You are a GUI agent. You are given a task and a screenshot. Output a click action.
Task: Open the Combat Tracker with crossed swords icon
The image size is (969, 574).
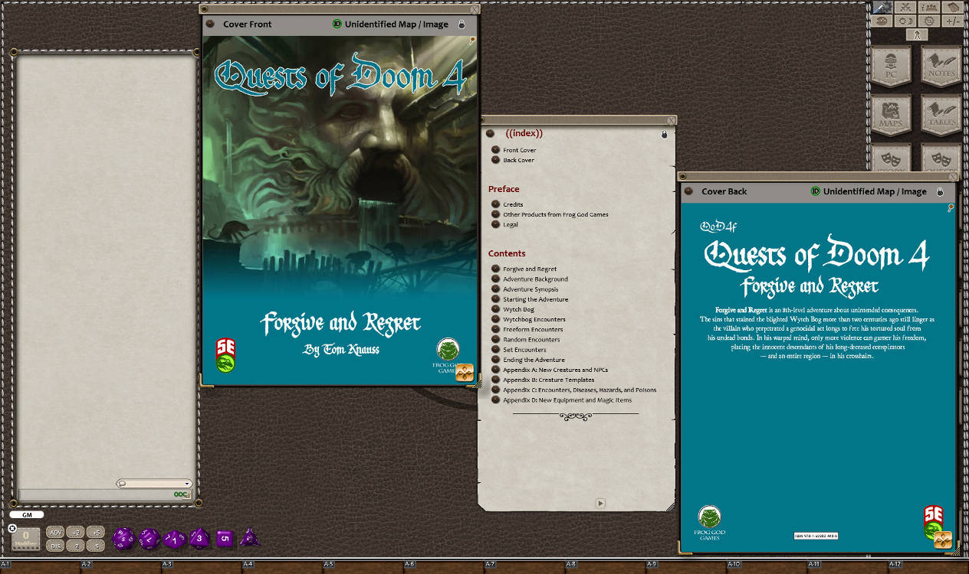tap(906, 8)
